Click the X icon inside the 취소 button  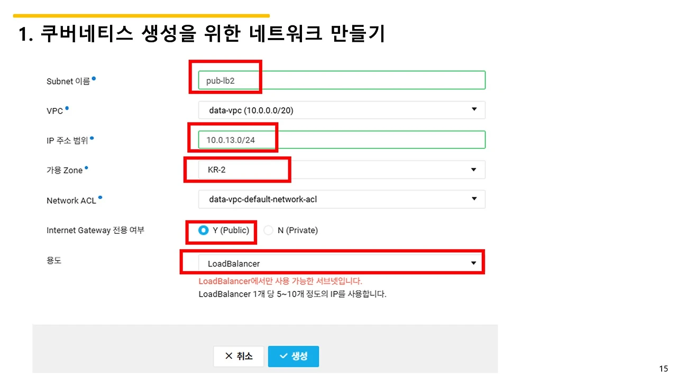[x=228, y=356]
